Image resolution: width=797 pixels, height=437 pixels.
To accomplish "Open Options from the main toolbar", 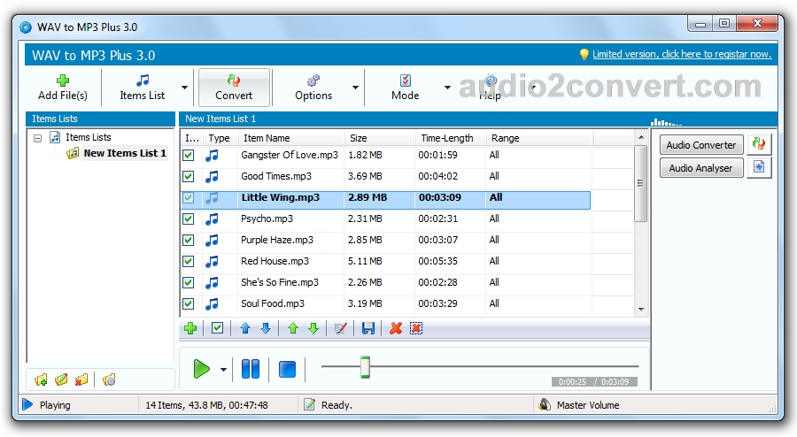I will point(313,88).
